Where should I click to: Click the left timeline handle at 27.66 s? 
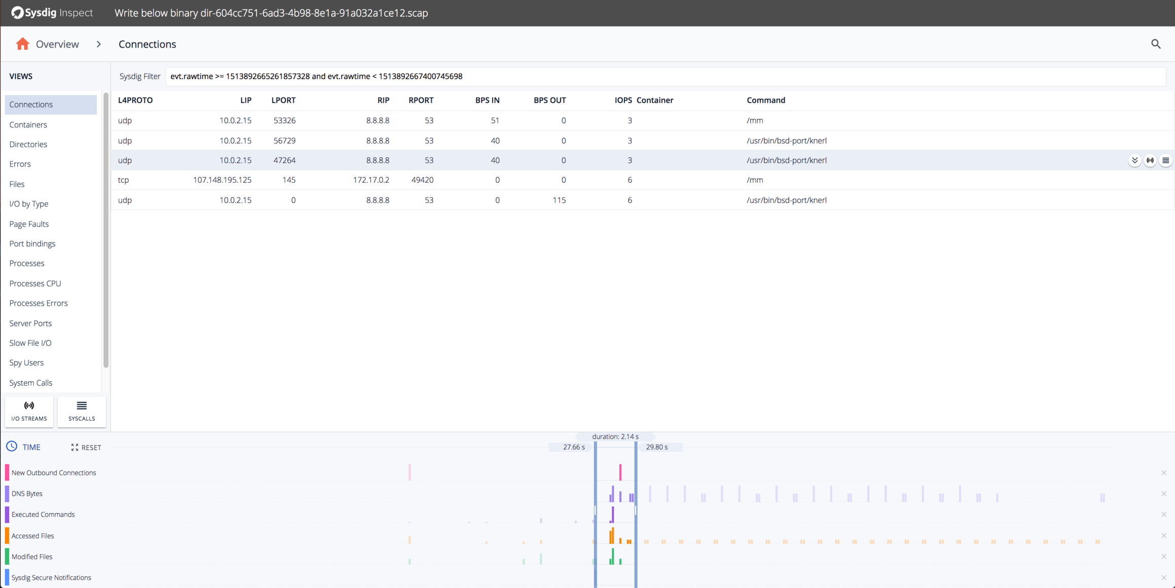pos(595,514)
